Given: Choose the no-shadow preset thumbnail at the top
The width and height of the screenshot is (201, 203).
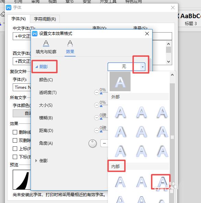Looking at the screenshot, I should pos(120,81).
